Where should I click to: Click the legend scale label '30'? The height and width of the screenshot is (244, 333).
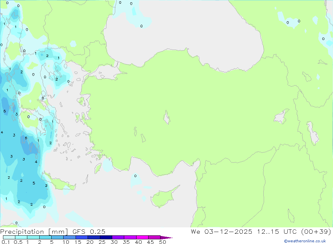point(114,242)
